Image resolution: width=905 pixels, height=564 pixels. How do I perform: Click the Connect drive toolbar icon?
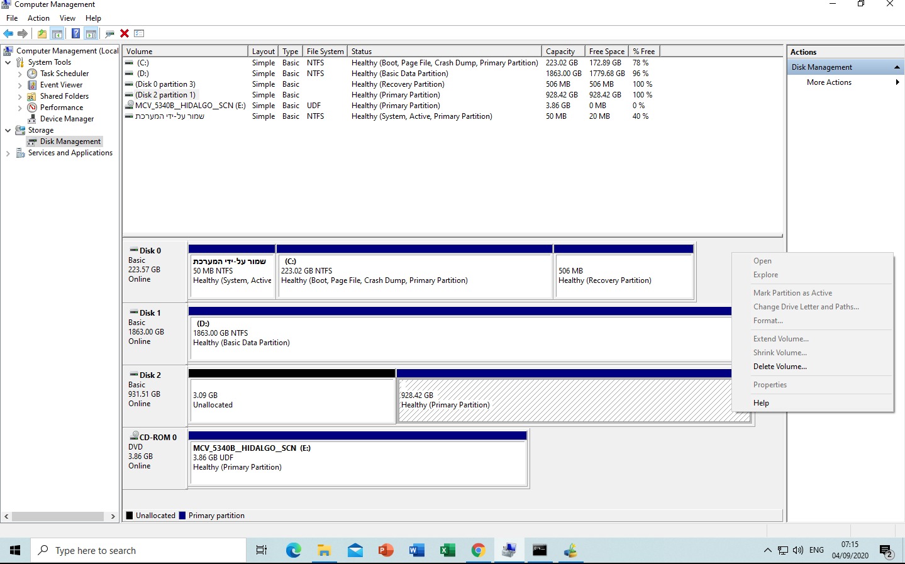110,33
